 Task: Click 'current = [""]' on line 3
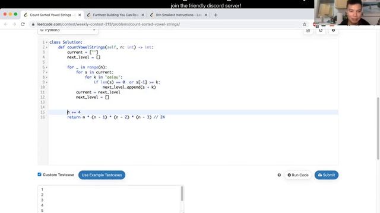click(x=83, y=53)
